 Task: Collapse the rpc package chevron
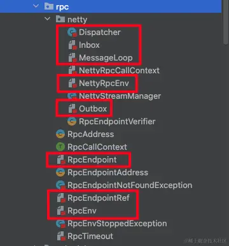pos(36,6)
